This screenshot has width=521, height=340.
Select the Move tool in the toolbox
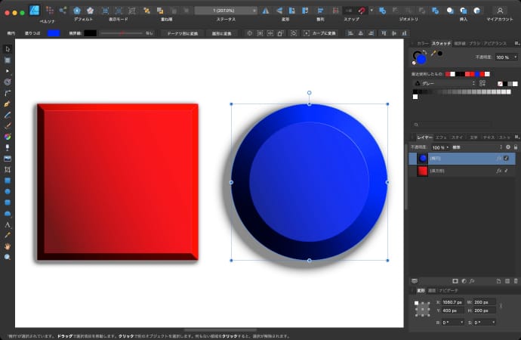8,48
